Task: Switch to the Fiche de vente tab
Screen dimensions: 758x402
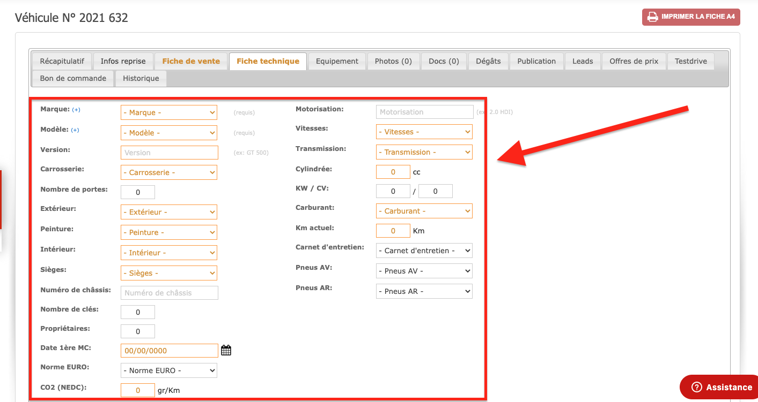Action: (191, 61)
